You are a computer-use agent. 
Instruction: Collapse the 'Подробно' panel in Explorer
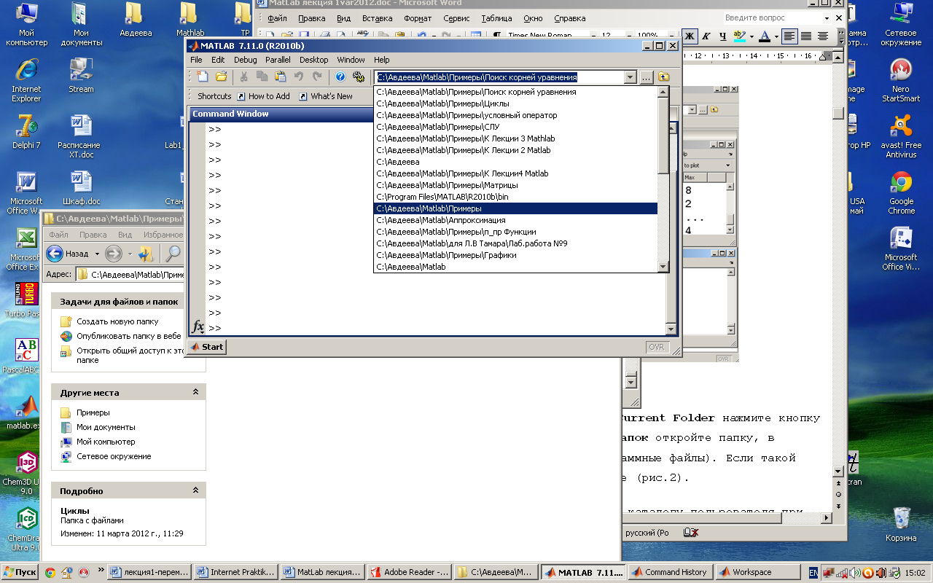[x=195, y=490]
